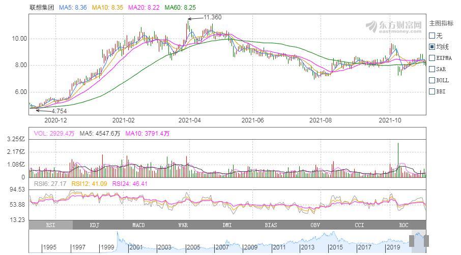Click the 2001 area of overview timeline

136,247
